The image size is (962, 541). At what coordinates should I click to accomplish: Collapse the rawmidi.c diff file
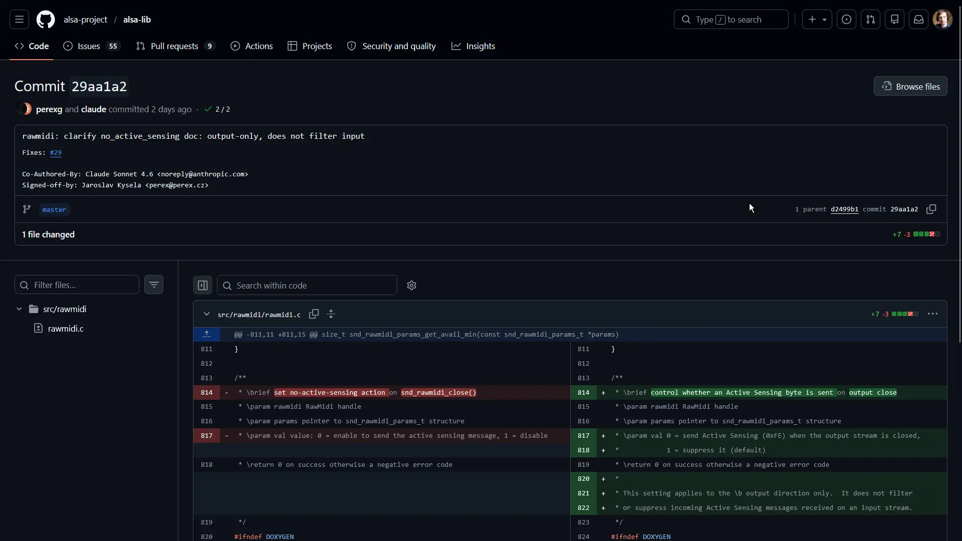(206, 314)
